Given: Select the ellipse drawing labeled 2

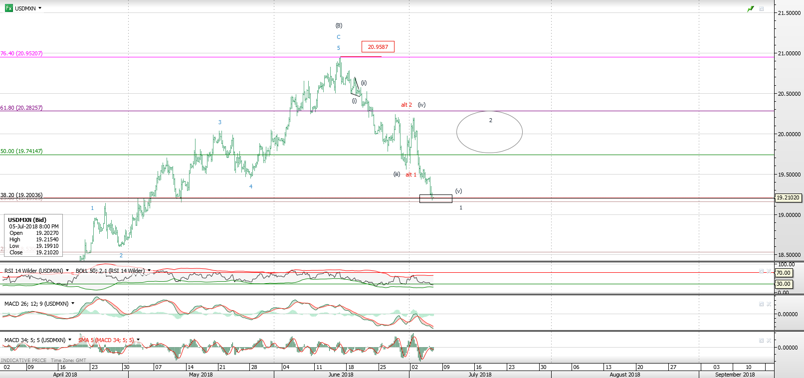Looking at the screenshot, I should pyautogui.click(x=489, y=132).
